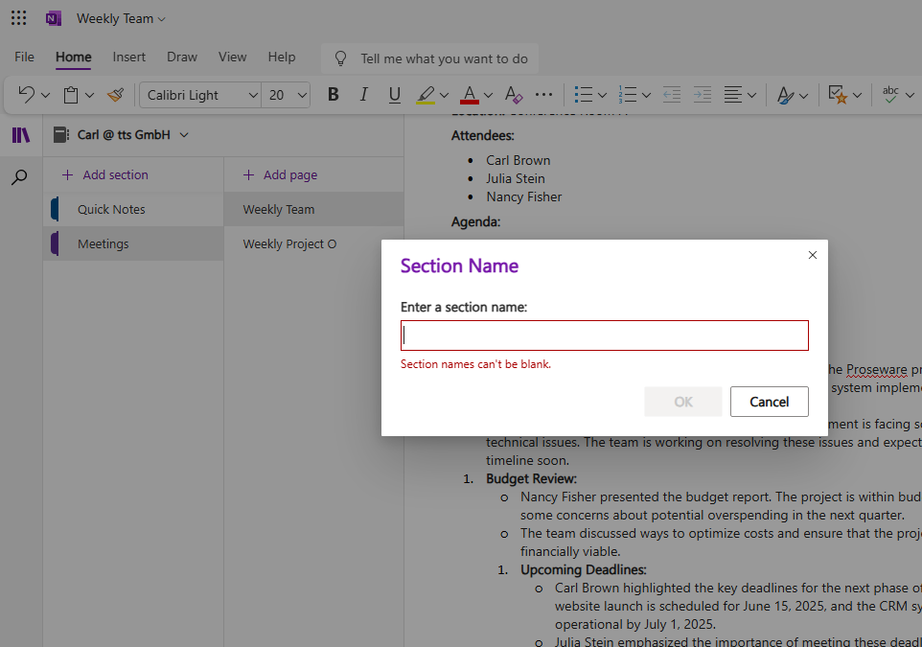Run spelling check abc icon
Viewport: 922px width, 647px height.
[x=890, y=94]
